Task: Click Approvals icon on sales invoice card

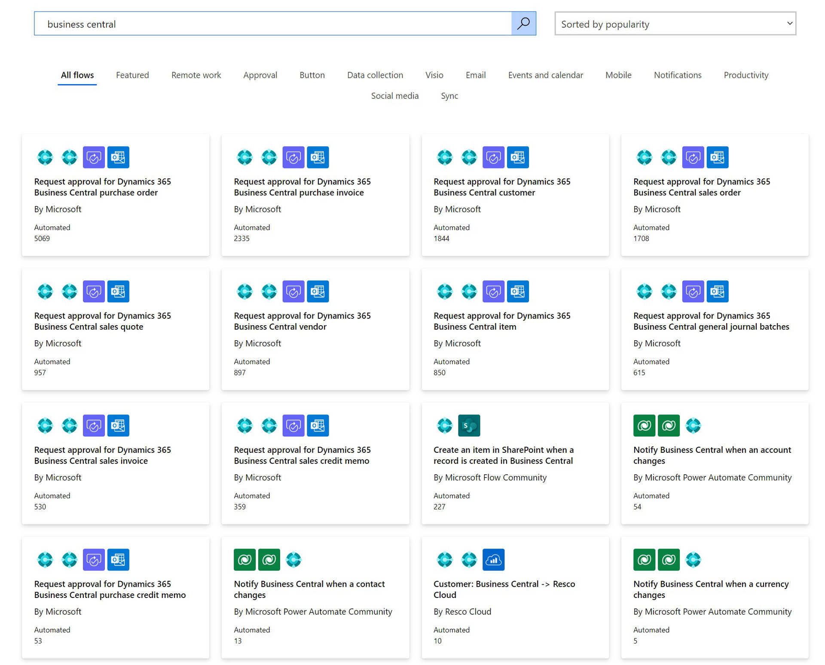Action: tap(94, 425)
